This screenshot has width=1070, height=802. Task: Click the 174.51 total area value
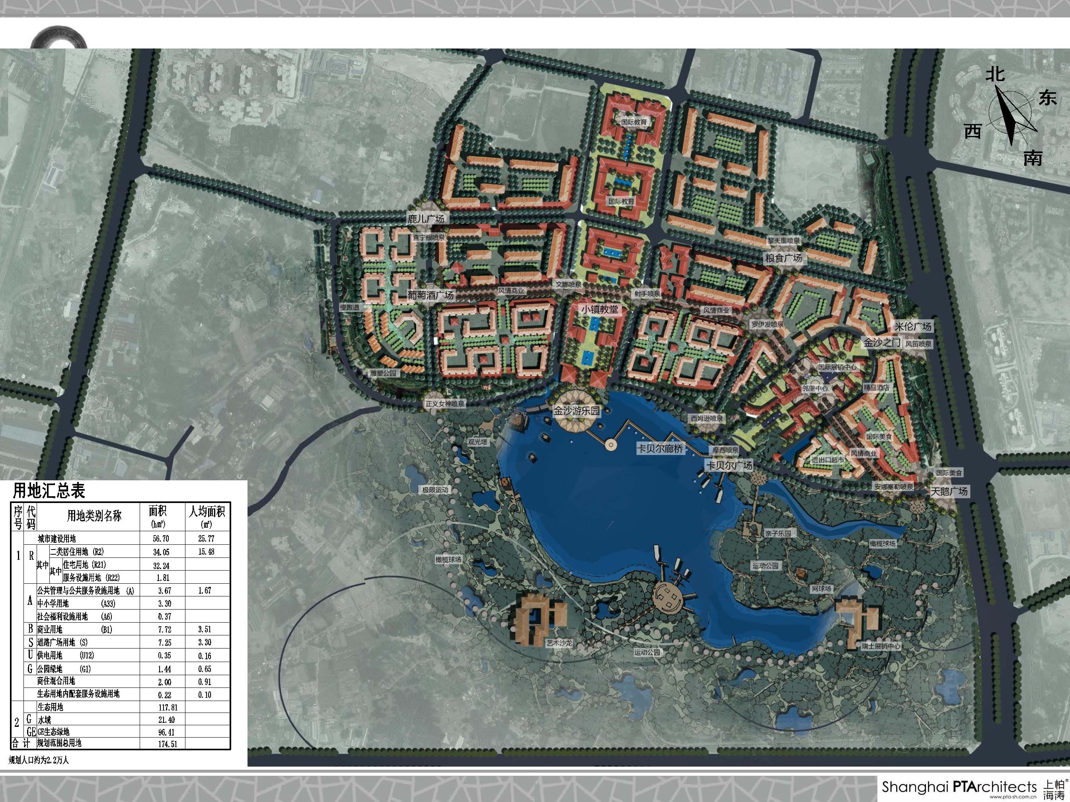pyautogui.click(x=168, y=744)
